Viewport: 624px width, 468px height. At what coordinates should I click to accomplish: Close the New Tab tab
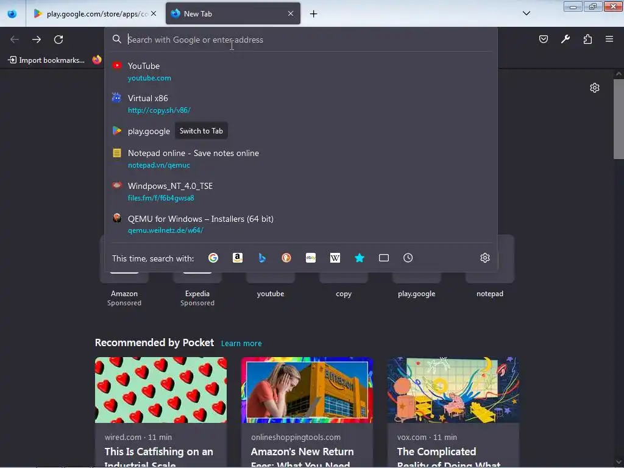[291, 13]
